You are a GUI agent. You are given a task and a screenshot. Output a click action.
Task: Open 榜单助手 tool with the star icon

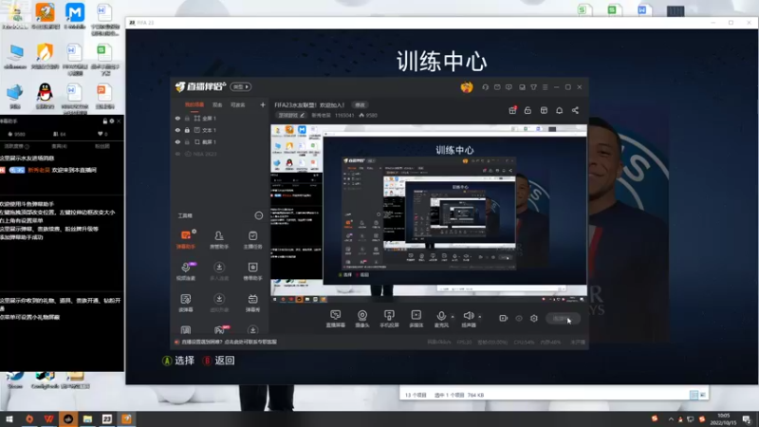click(x=252, y=271)
